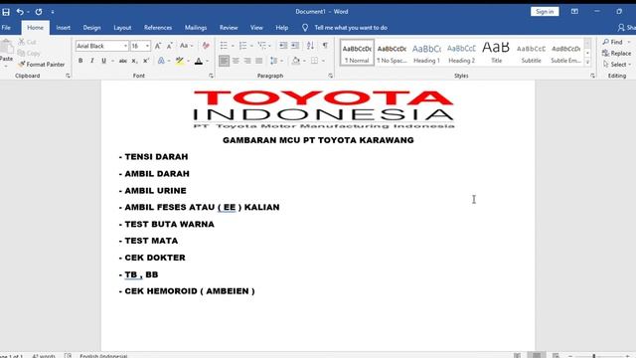This screenshot has height=358, width=636.
Task: Click the Cut command
Action: (x=27, y=42)
